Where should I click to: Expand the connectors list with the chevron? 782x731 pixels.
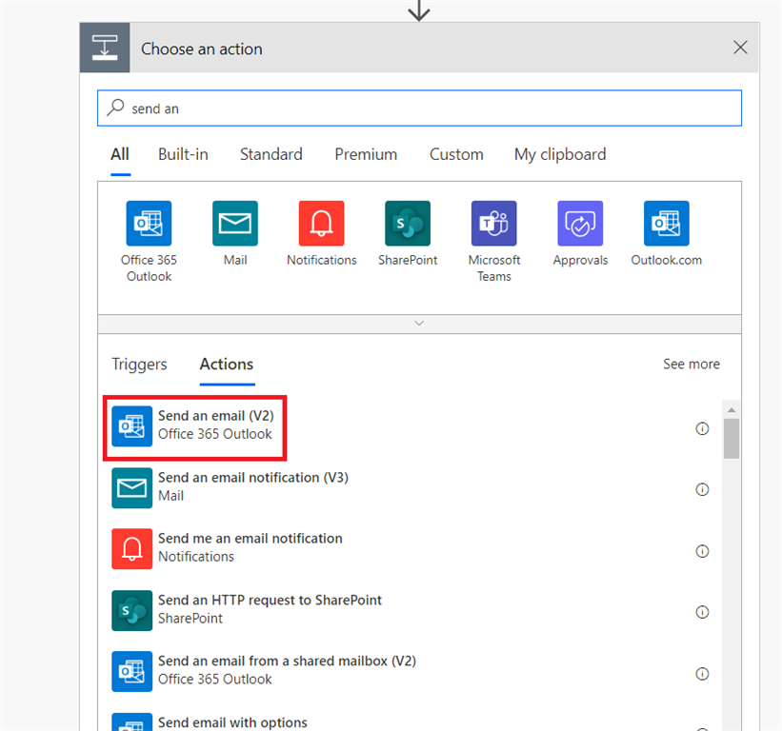tap(419, 324)
